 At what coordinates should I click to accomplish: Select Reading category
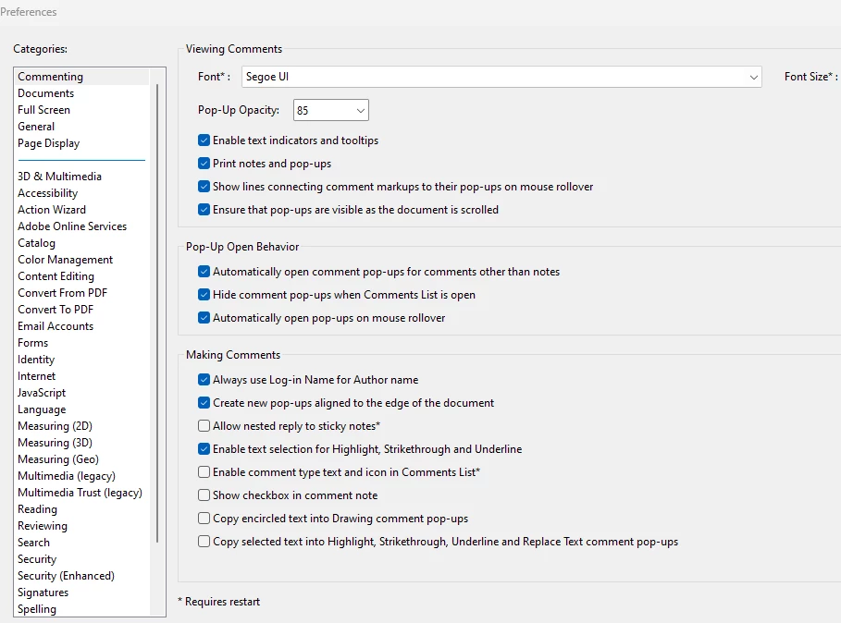coord(82,508)
